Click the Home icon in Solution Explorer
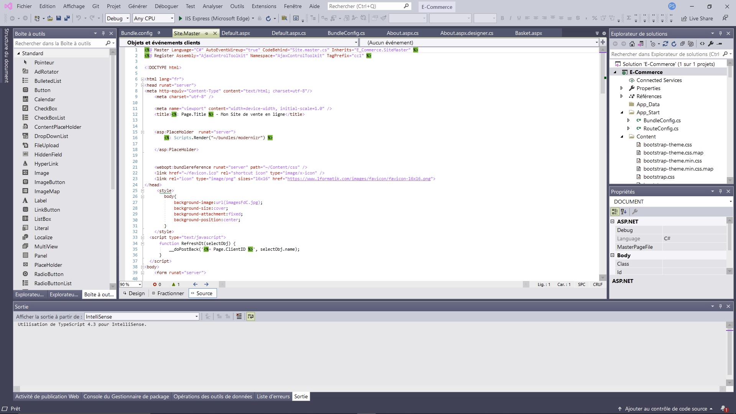 (x=632, y=44)
